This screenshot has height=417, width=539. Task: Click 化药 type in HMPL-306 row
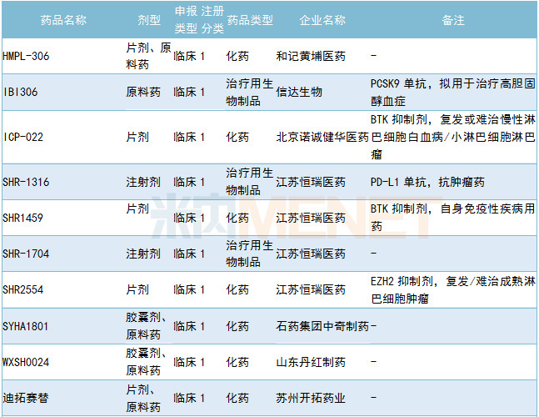(x=237, y=56)
